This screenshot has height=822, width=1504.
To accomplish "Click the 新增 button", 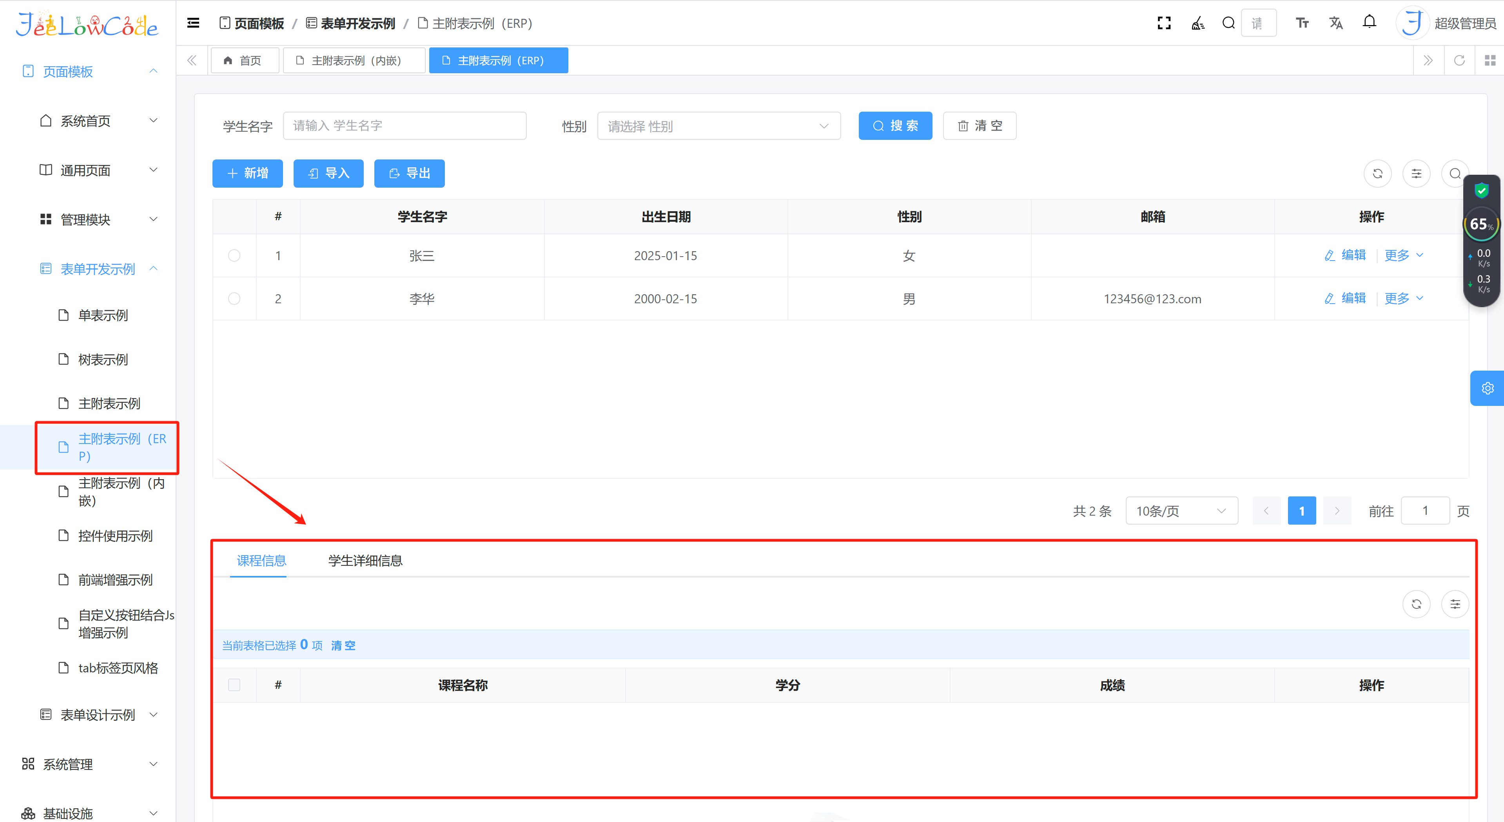I will click(248, 174).
